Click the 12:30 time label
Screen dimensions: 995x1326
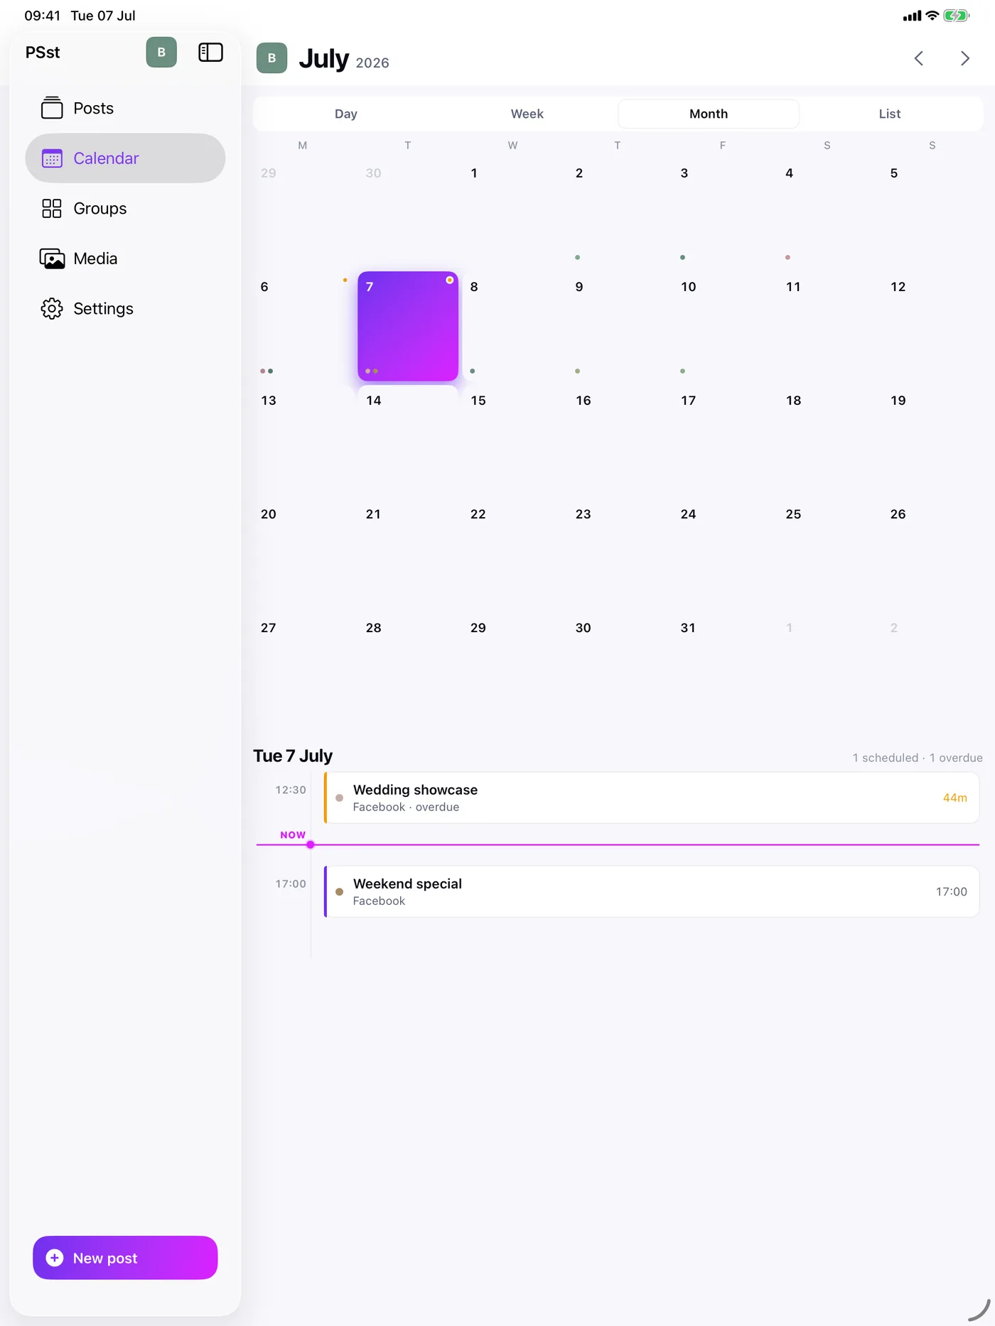point(291,790)
